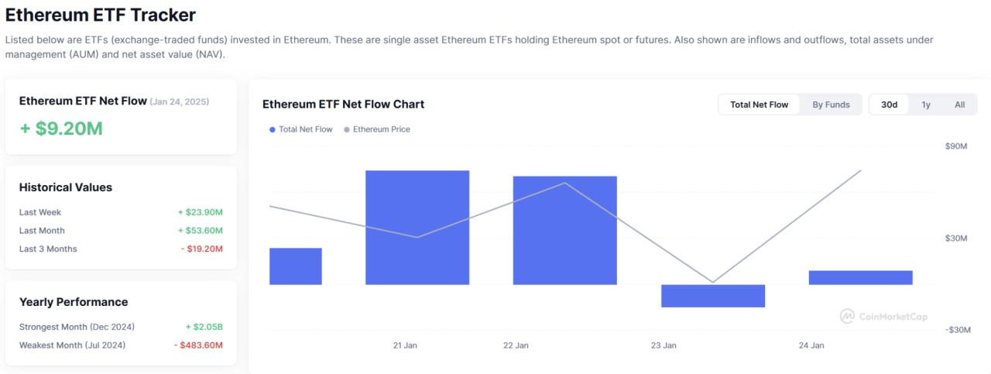Click the first short blue bar

(295, 266)
